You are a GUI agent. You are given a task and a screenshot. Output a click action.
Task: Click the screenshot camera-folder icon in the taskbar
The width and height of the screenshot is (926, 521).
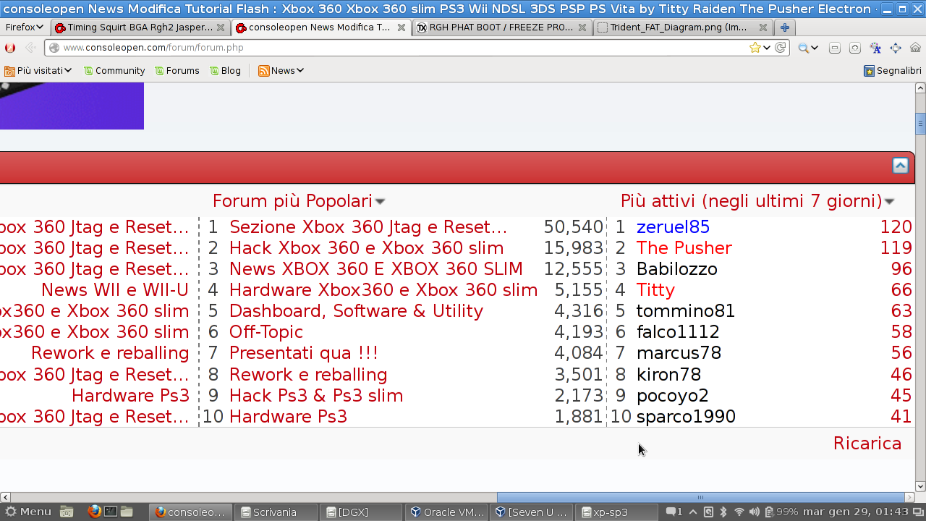[x=67, y=512]
